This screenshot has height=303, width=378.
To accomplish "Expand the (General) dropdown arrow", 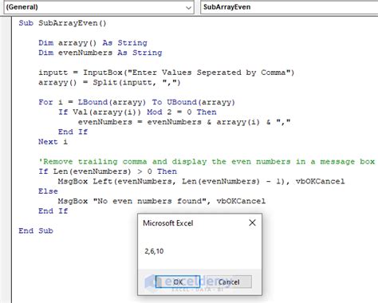I will [x=188, y=7].
